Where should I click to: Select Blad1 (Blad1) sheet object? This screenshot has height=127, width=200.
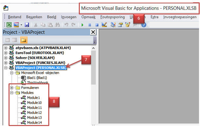click(x=37, y=78)
